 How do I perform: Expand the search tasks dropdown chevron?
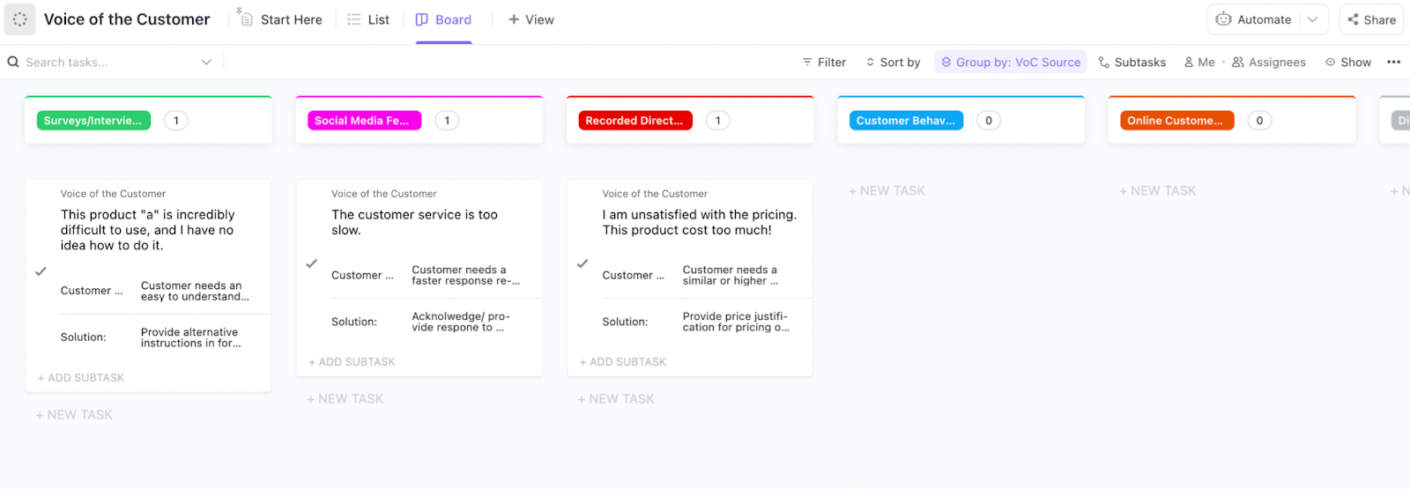(x=206, y=62)
